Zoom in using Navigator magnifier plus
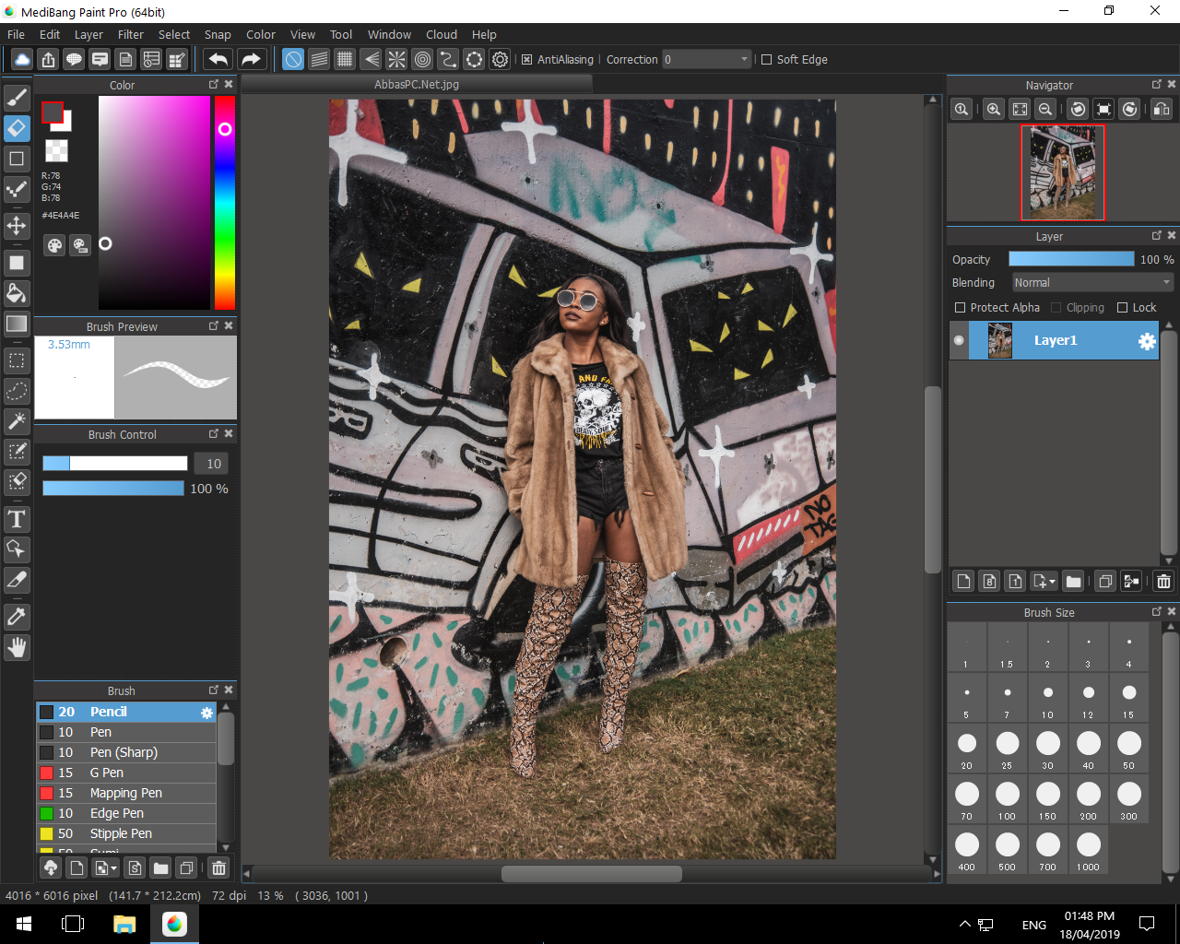The height and width of the screenshot is (944, 1180). tap(993, 109)
